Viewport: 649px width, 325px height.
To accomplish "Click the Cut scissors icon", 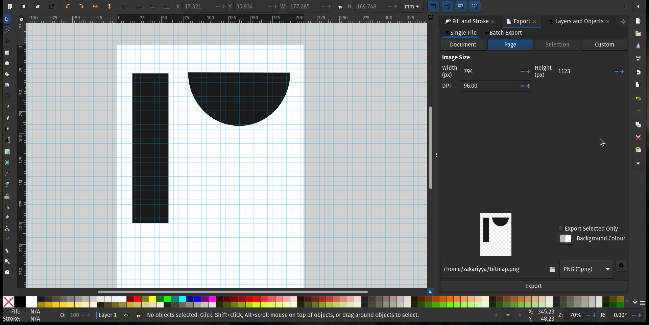I will coord(638,137).
